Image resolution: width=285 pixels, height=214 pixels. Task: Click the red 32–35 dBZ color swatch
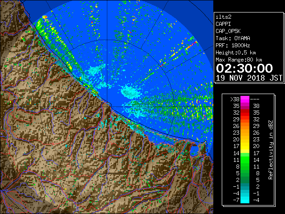[245, 113]
